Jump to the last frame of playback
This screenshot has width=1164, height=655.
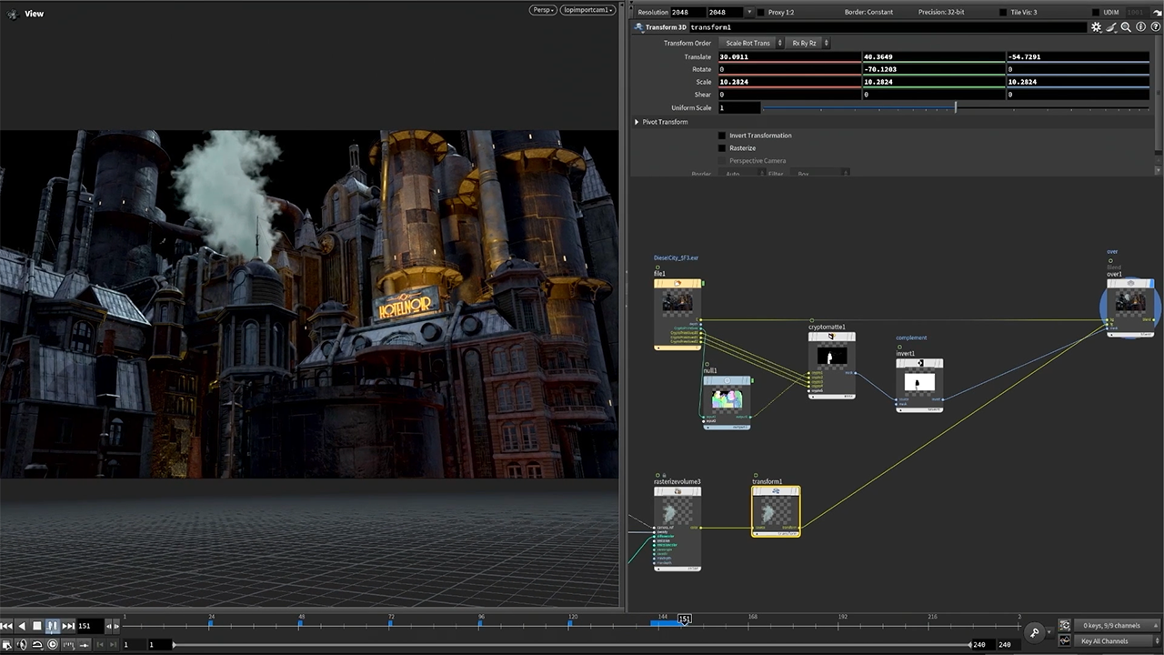click(68, 626)
